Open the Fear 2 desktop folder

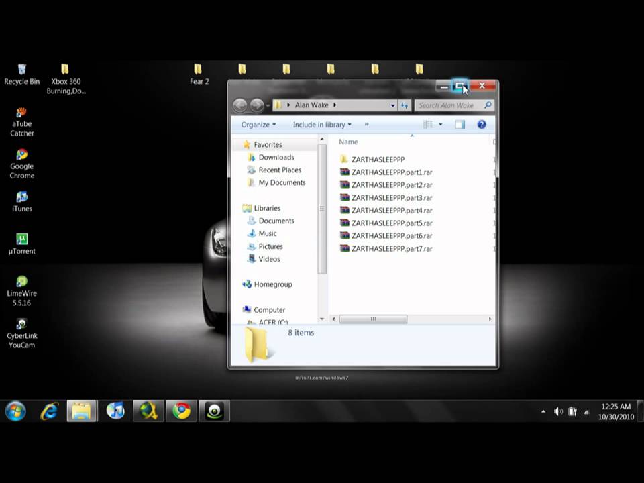[199, 74]
